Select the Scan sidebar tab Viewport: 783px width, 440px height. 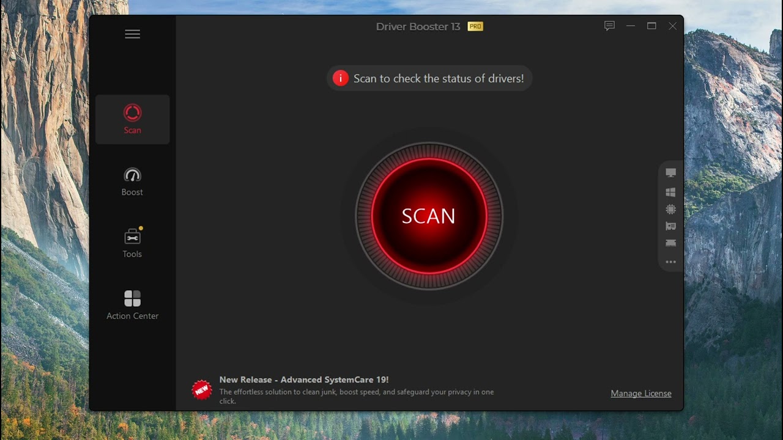pyautogui.click(x=132, y=119)
